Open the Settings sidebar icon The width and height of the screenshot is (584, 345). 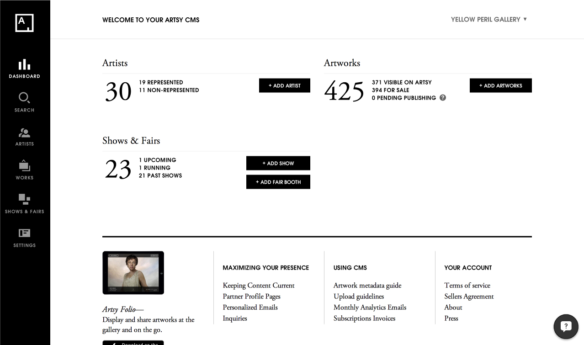pyautogui.click(x=24, y=233)
